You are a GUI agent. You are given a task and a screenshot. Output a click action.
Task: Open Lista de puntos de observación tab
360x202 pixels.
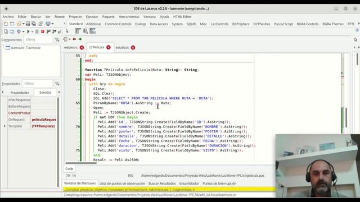pos(122,183)
